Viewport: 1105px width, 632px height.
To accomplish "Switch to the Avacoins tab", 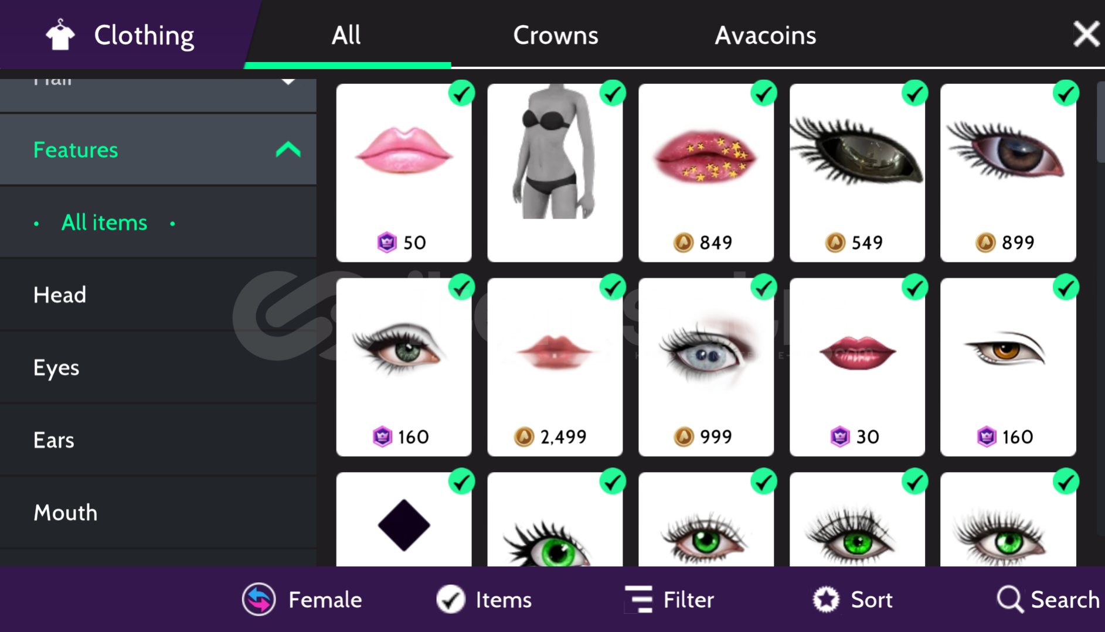I will pos(765,35).
